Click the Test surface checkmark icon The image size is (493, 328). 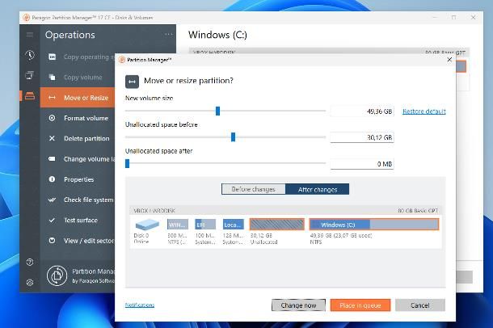point(53,221)
